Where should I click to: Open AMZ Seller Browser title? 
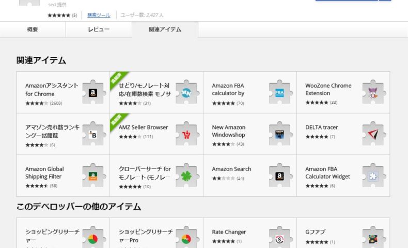[x=143, y=127]
